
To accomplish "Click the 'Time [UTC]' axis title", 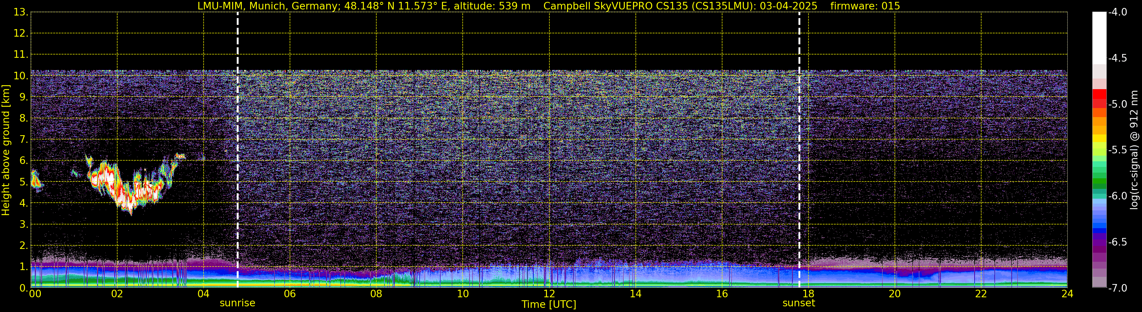I will tap(549, 304).
